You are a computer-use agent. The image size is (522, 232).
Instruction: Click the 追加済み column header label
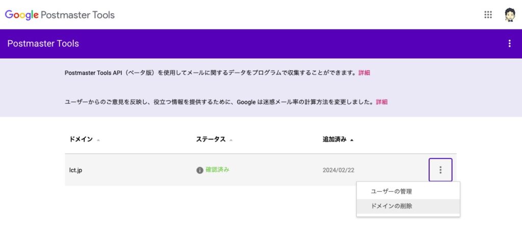tap(334, 139)
